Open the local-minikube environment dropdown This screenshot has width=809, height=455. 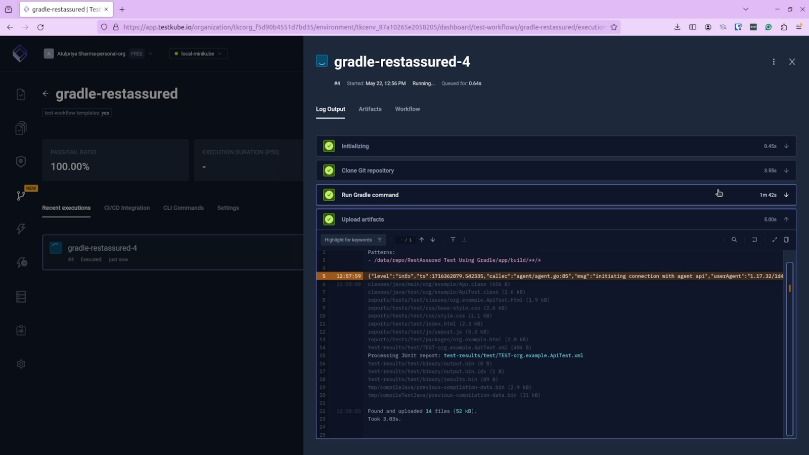pyautogui.click(x=198, y=54)
